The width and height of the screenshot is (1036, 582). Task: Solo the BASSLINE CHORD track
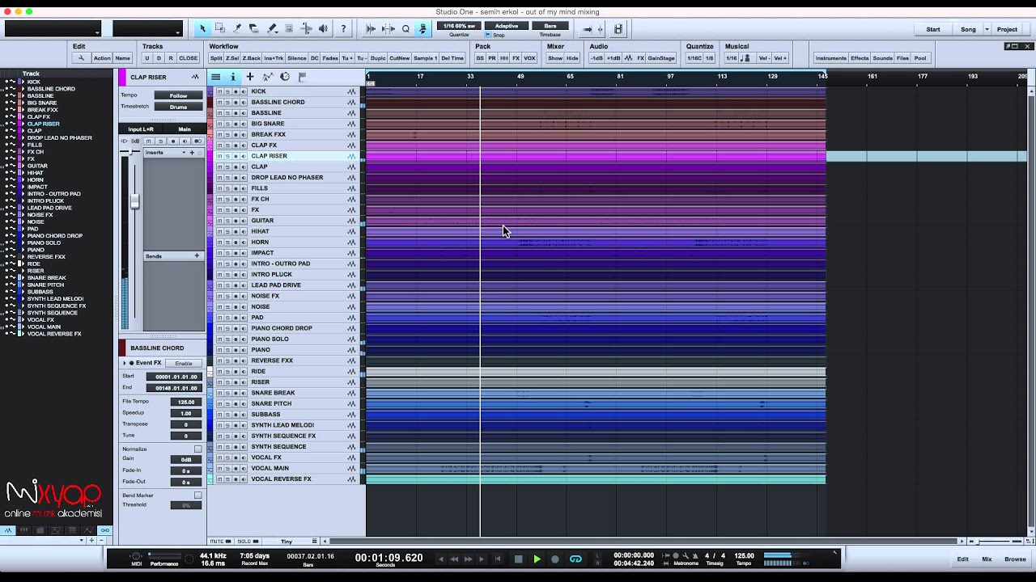coord(227,102)
